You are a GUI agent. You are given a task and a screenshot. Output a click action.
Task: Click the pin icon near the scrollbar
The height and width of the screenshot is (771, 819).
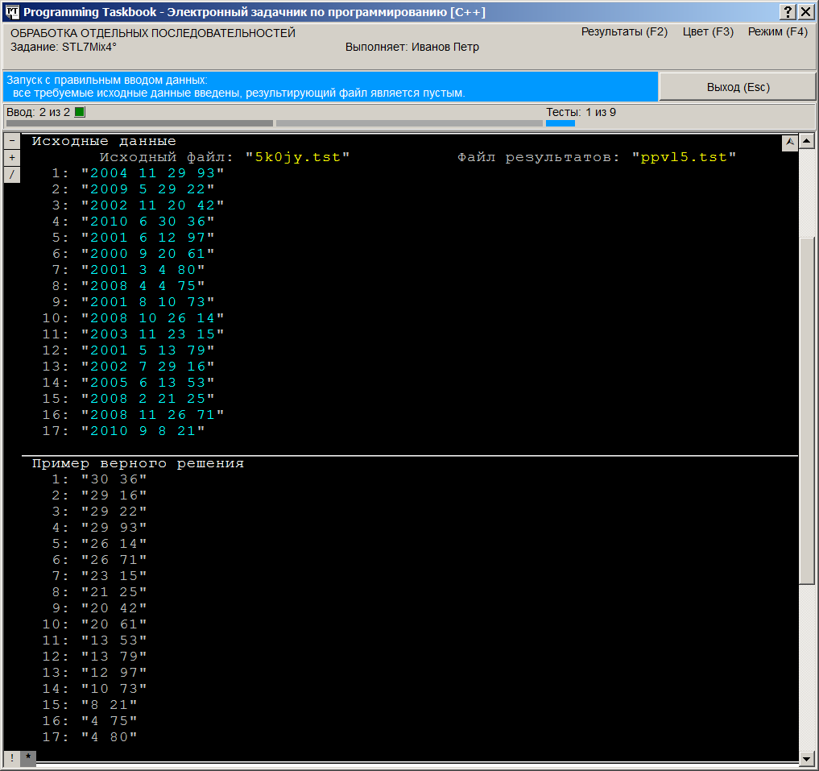pyautogui.click(x=790, y=142)
